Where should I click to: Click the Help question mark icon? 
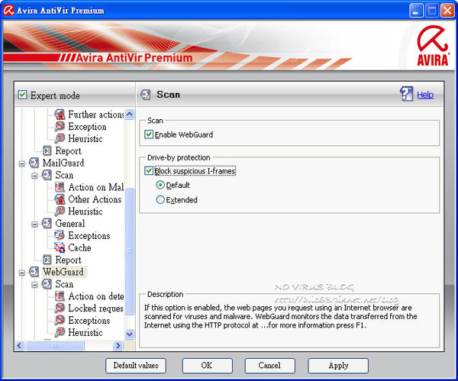(406, 94)
